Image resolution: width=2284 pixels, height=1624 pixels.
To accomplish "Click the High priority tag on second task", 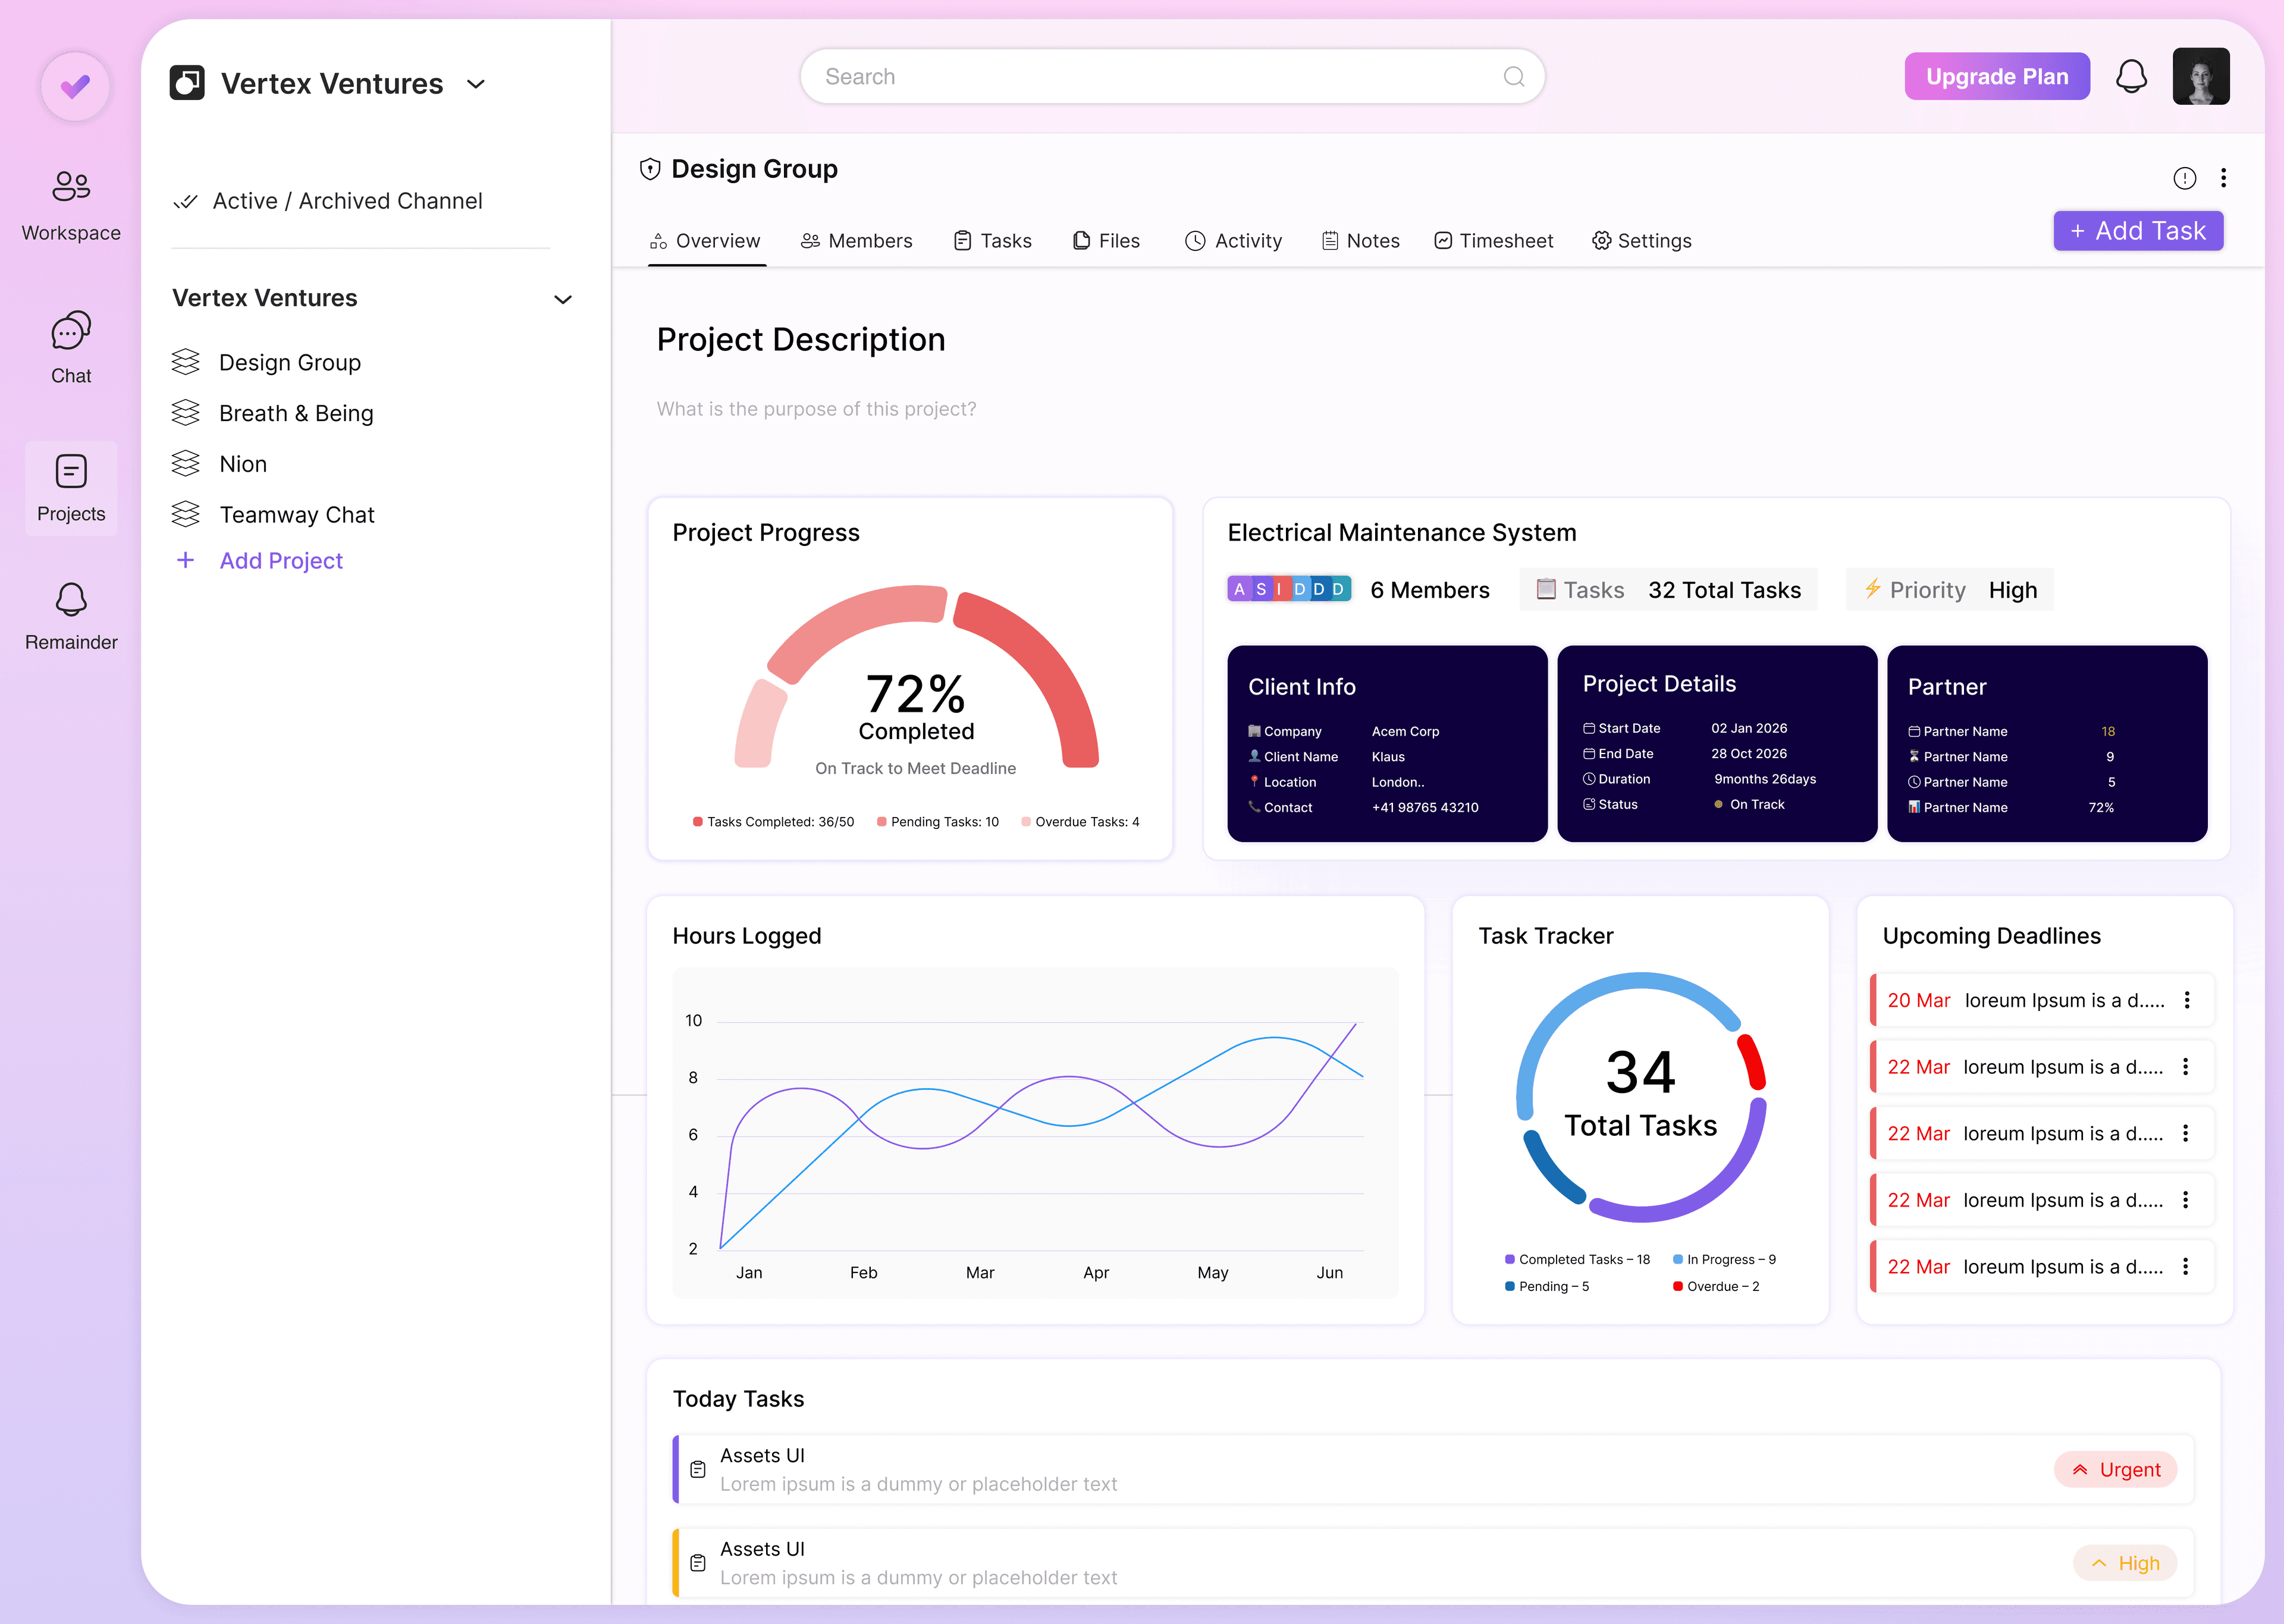I will [x=2125, y=1562].
